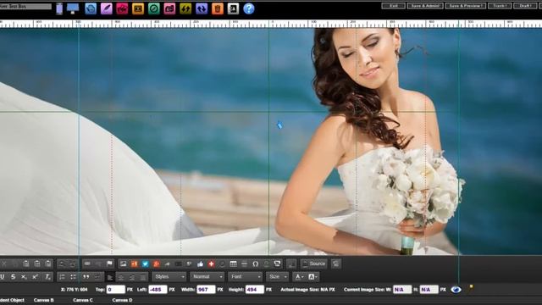Click the white address book icon
Image resolution: width=542 pixels, height=305 pixels.
233,8
